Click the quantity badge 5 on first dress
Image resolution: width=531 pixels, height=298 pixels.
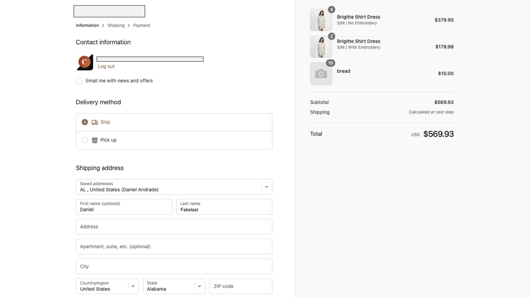point(331,9)
